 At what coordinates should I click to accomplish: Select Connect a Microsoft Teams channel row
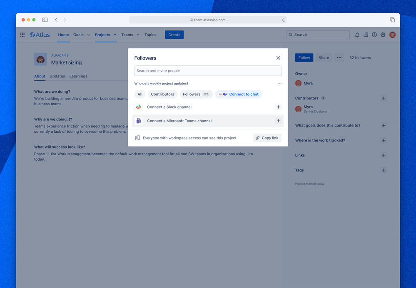coord(208,121)
